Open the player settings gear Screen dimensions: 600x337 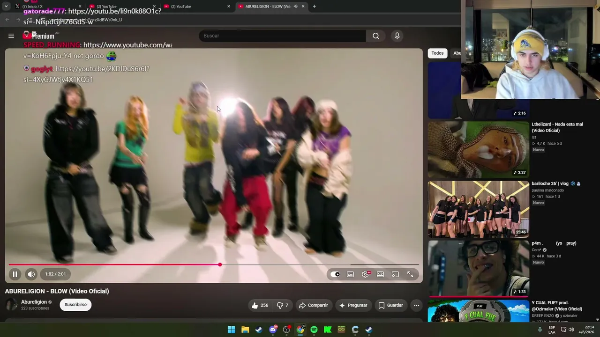[366, 274]
